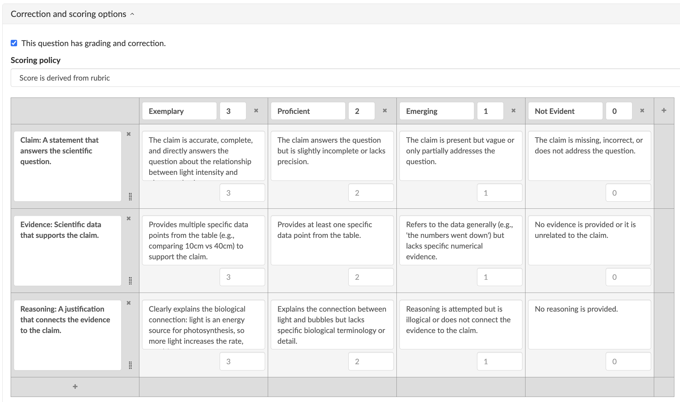Delete the Claim criterion row
The image size is (680, 402).
point(129,134)
